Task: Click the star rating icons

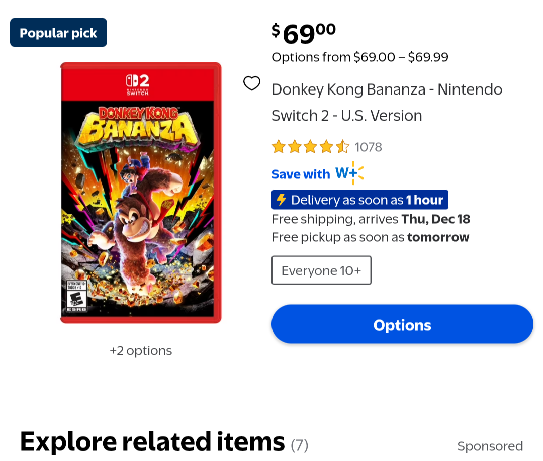Action: [310, 147]
